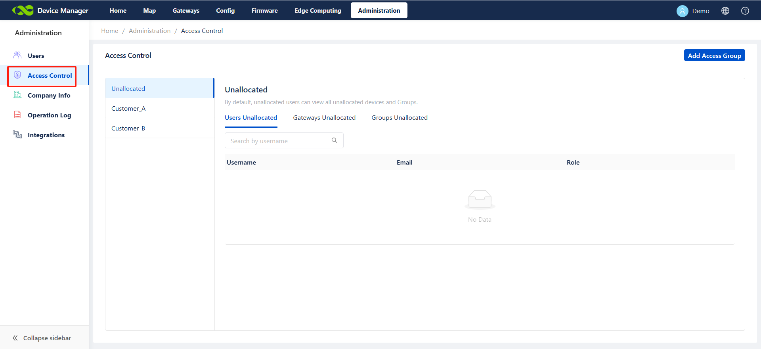The width and height of the screenshot is (761, 349).
Task: Click the Device Manager logo icon
Action: (23, 11)
